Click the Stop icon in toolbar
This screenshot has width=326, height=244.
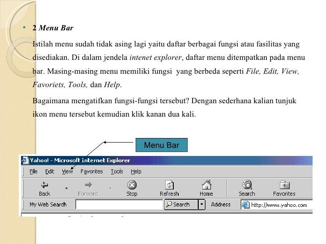(132, 185)
